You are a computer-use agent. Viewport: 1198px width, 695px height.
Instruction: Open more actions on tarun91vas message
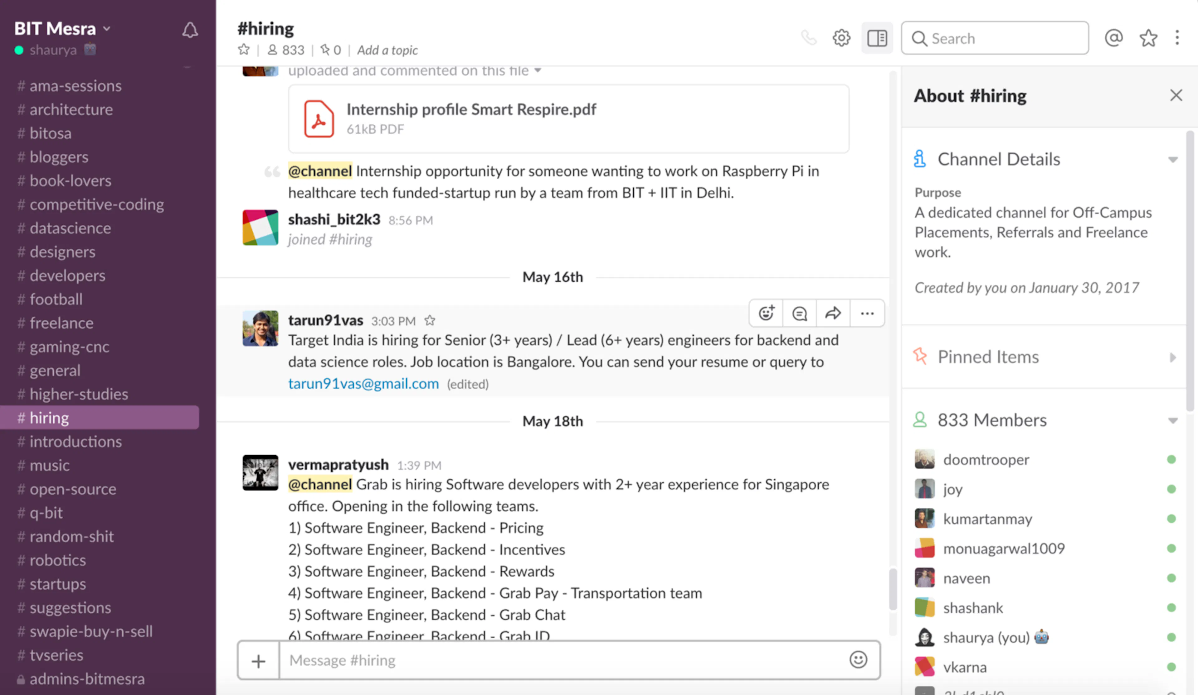867,313
